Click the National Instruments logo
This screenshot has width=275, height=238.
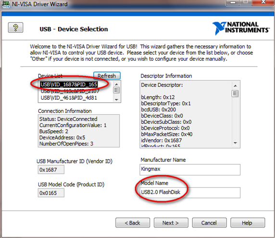coord(240,28)
